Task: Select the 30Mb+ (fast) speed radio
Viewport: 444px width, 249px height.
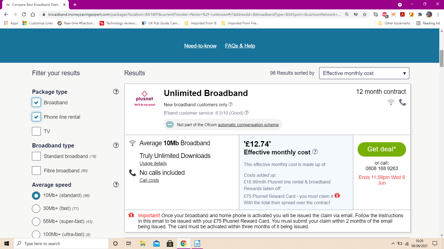Action: coord(36,209)
